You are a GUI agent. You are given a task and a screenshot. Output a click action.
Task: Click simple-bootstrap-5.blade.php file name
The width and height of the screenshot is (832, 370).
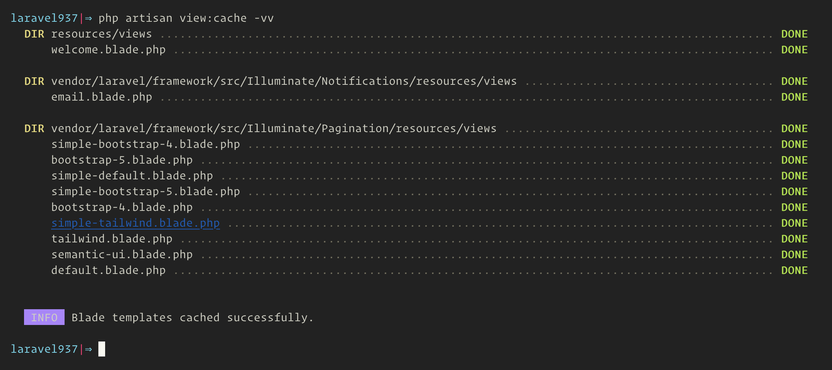point(146,192)
